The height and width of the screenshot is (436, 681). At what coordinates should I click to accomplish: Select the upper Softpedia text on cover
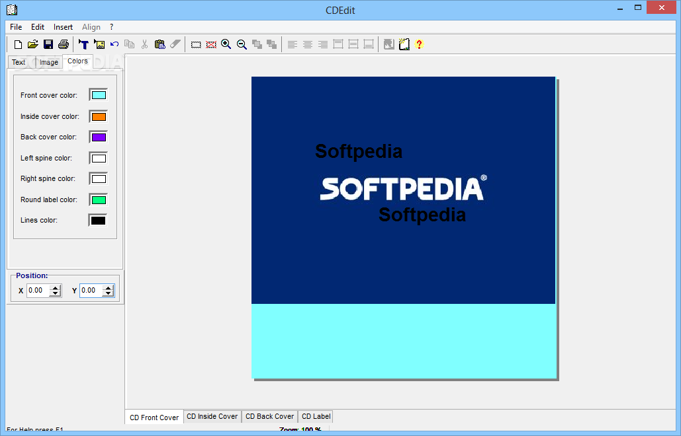(359, 152)
